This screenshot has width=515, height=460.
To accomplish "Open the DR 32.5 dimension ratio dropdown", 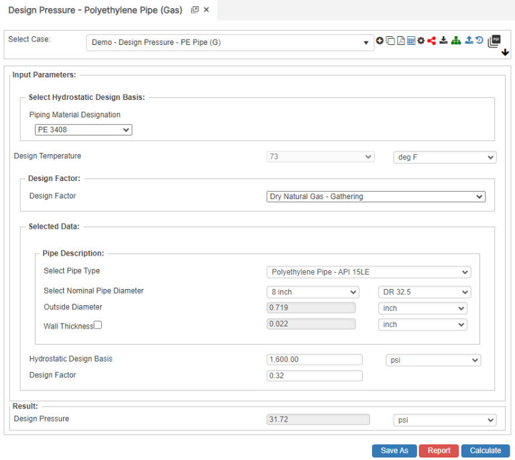I will [424, 292].
